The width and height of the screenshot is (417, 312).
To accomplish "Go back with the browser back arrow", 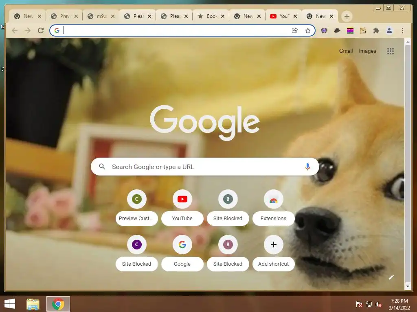I will pos(15,30).
